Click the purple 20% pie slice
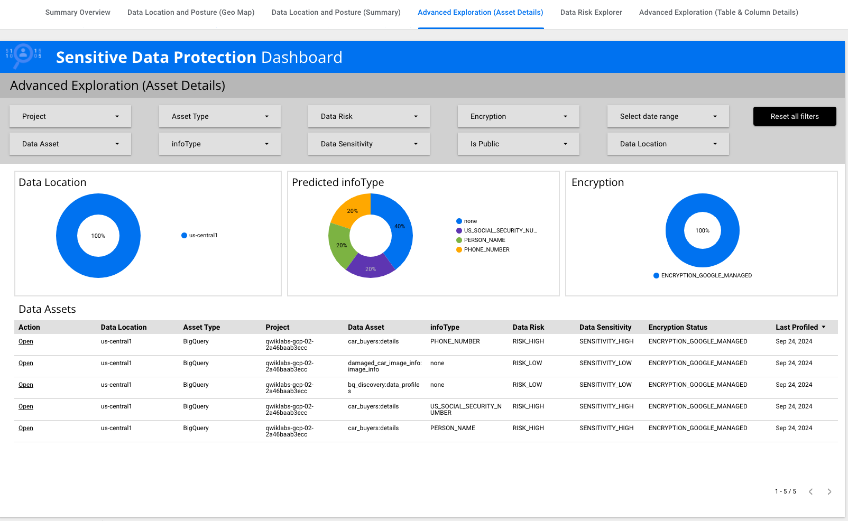 click(x=371, y=267)
